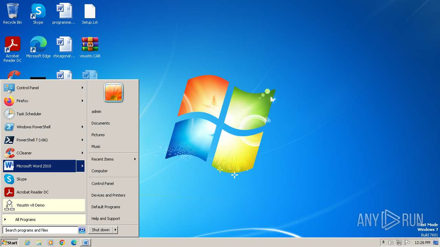Screen dimensions: 440x247
Task: Launch Skype from Start menu list
Action: click(44, 179)
